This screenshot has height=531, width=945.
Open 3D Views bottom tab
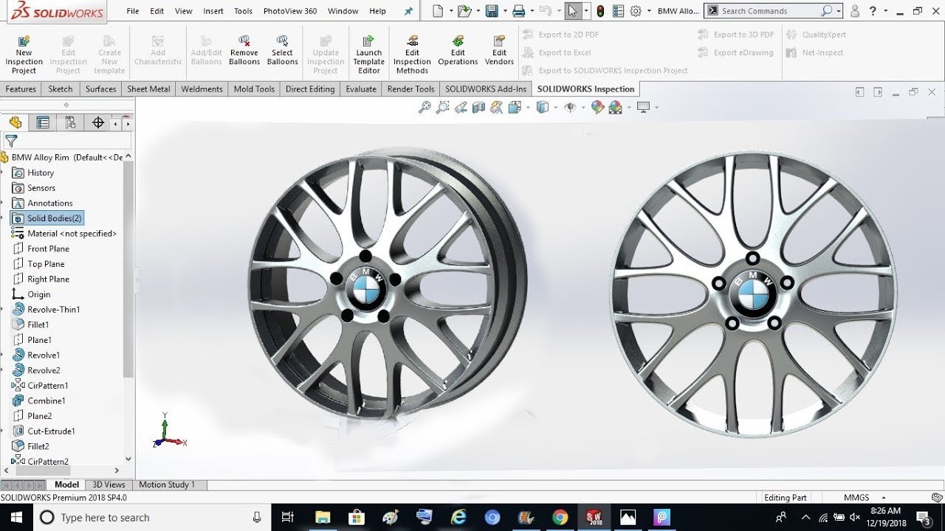tap(109, 485)
